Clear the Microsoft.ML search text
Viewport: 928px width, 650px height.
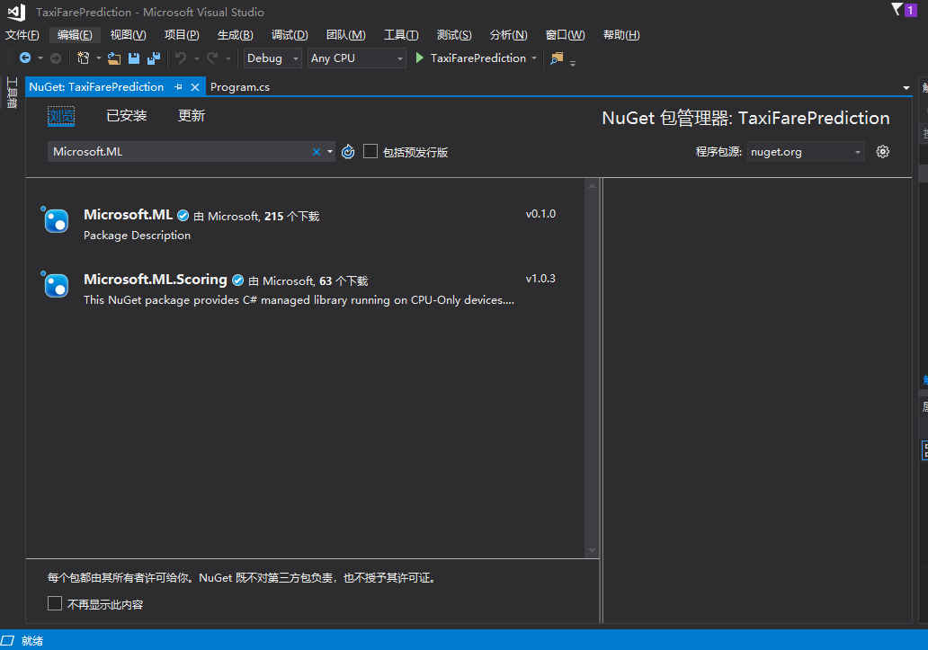click(316, 152)
